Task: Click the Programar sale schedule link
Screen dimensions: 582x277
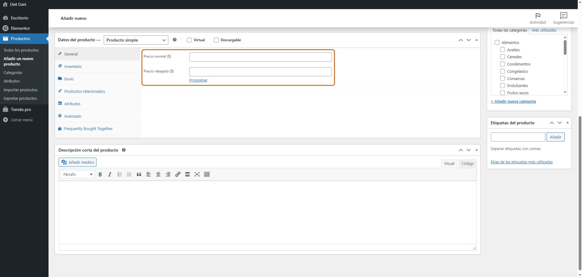Action: point(198,80)
